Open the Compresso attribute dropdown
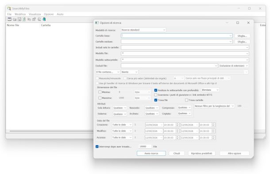Viewport: 270px width, 174px height. (184, 108)
